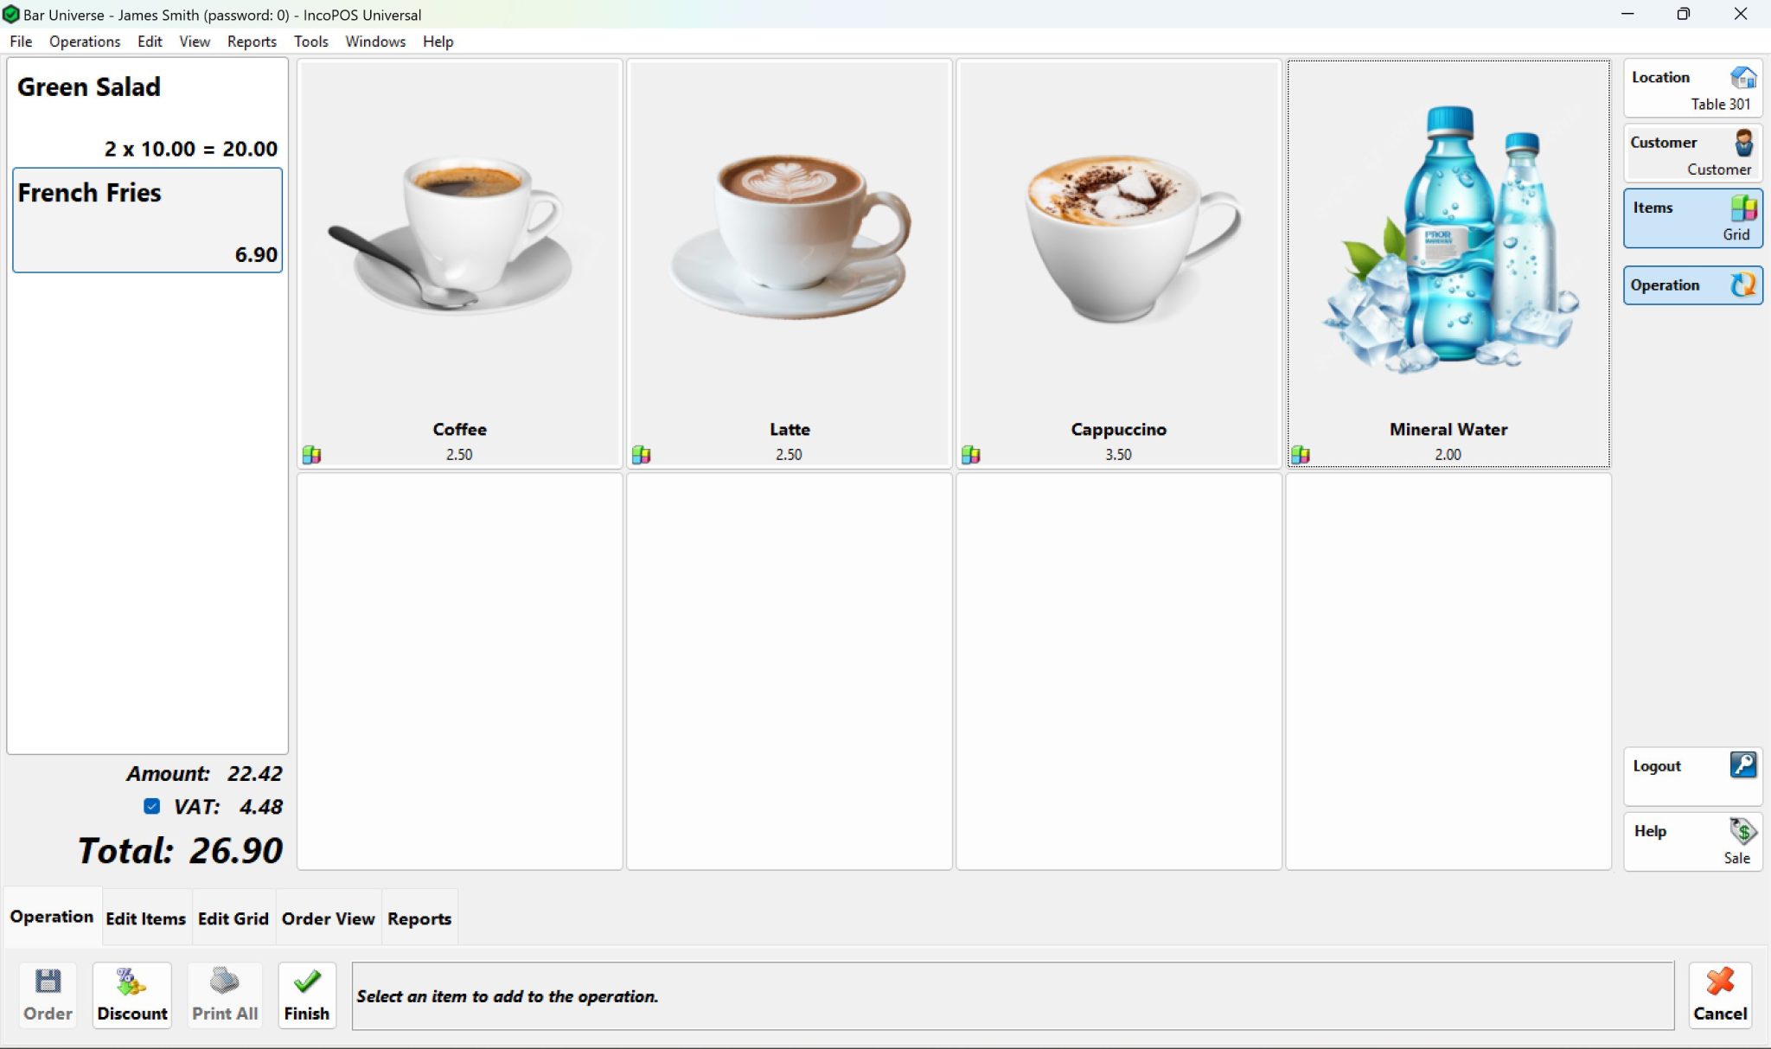This screenshot has height=1049, width=1771.
Task: Switch to the Reports bottom tab
Action: click(x=419, y=918)
